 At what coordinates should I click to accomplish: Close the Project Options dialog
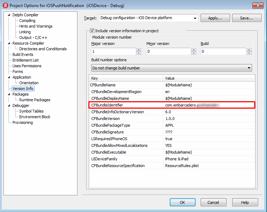tap(258, 5)
